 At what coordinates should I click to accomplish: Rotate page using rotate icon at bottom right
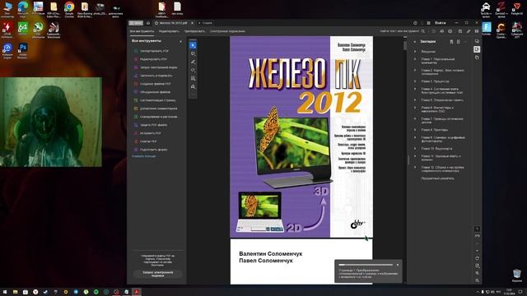(x=478, y=258)
